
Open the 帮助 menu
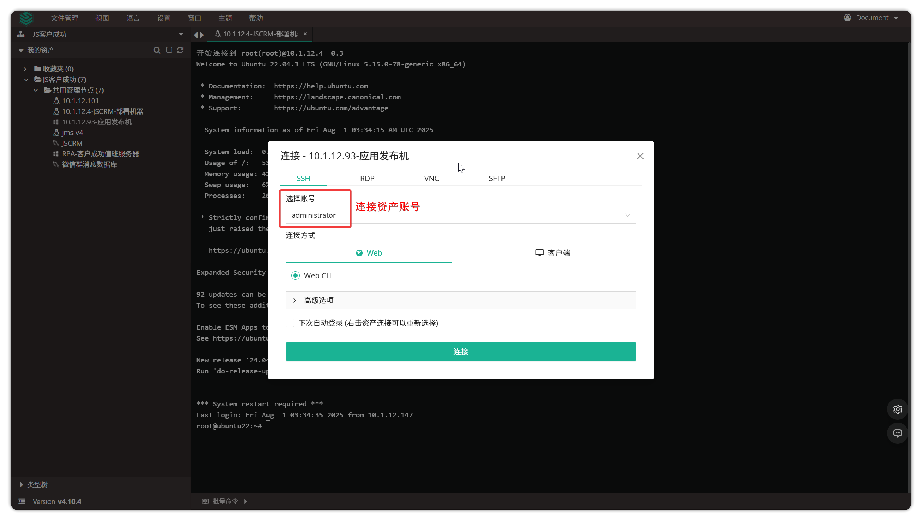256,18
